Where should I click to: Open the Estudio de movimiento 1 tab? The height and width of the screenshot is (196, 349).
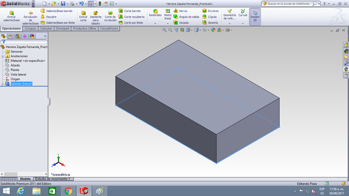pos(53,179)
